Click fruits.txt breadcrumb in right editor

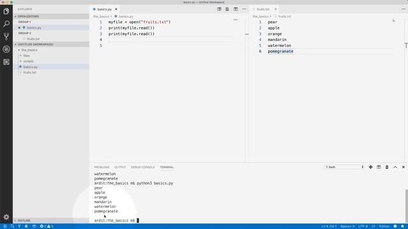click(284, 17)
